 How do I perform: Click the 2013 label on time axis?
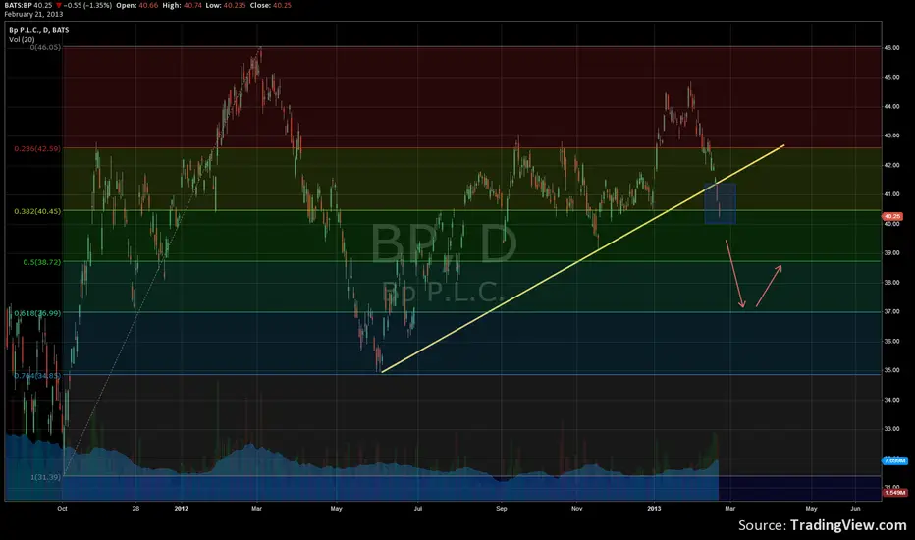point(654,509)
